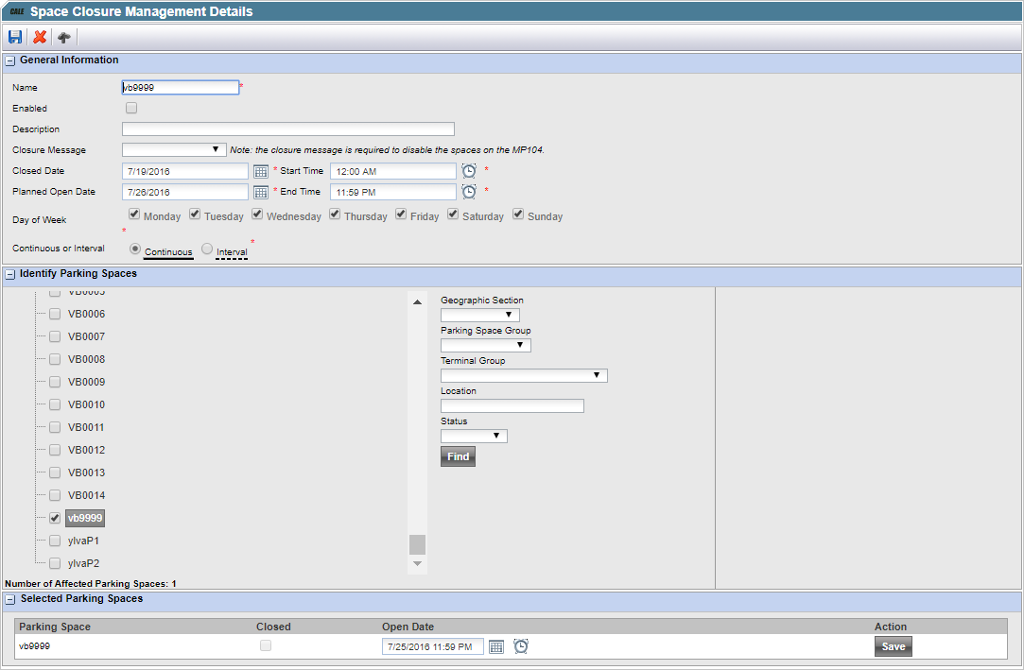Click the parking tree scrollbar thumb

point(417,544)
